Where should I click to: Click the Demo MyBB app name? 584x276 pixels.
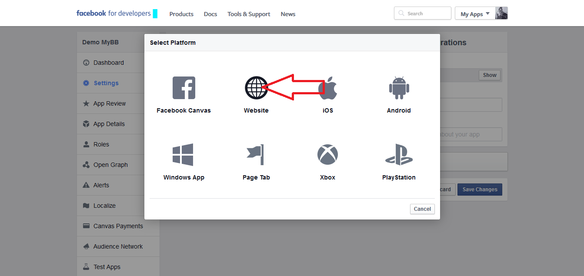coord(100,42)
